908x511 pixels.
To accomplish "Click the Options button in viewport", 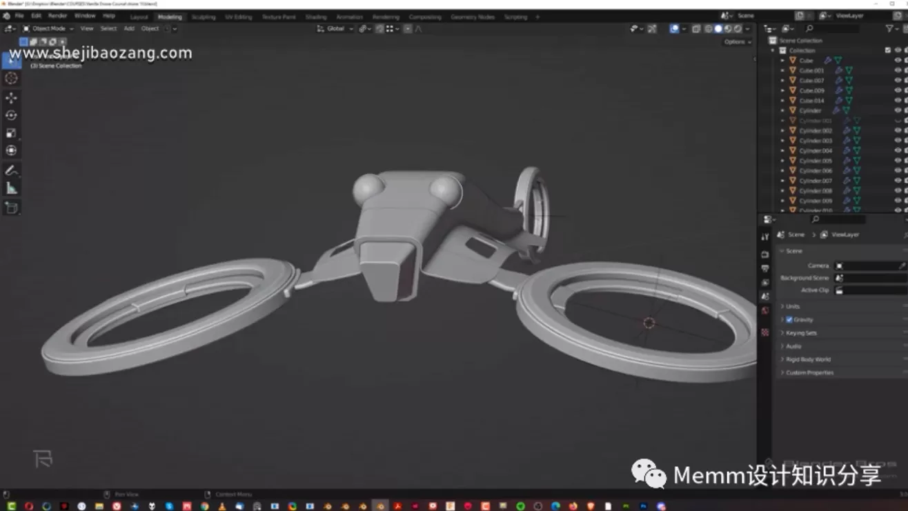I will [x=734, y=42].
